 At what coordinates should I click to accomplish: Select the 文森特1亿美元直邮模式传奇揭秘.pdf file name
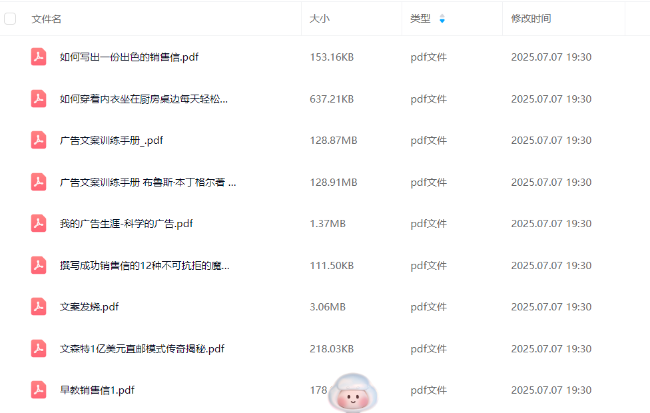tap(142, 348)
